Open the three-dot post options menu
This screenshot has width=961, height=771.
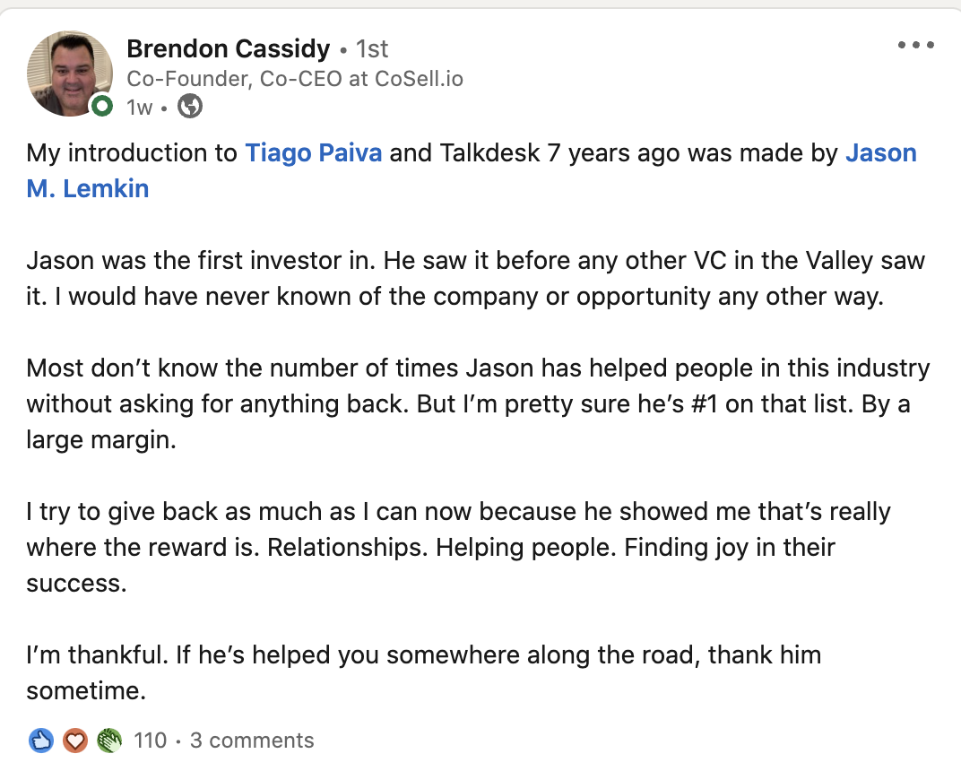[x=915, y=45]
